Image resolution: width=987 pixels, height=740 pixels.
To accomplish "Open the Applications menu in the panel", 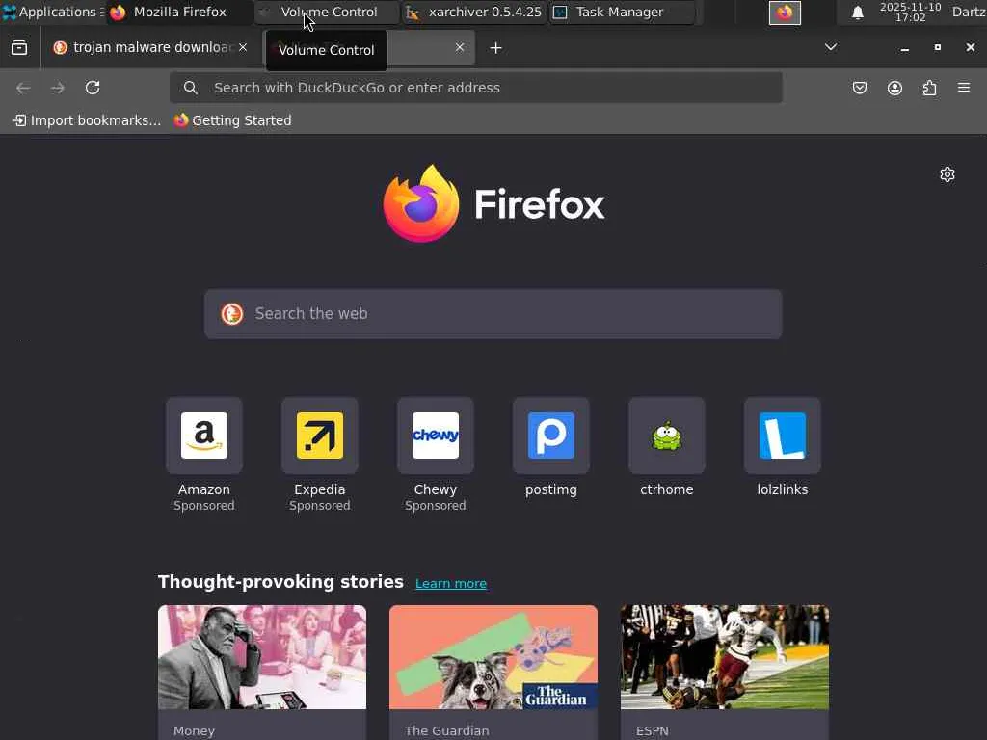I will coord(52,12).
